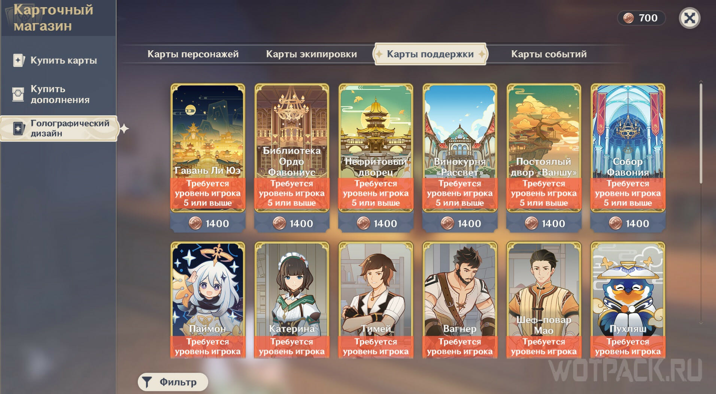This screenshot has height=394, width=716.
Task: Select the Карты событий tab
Action: pyautogui.click(x=549, y=54)
